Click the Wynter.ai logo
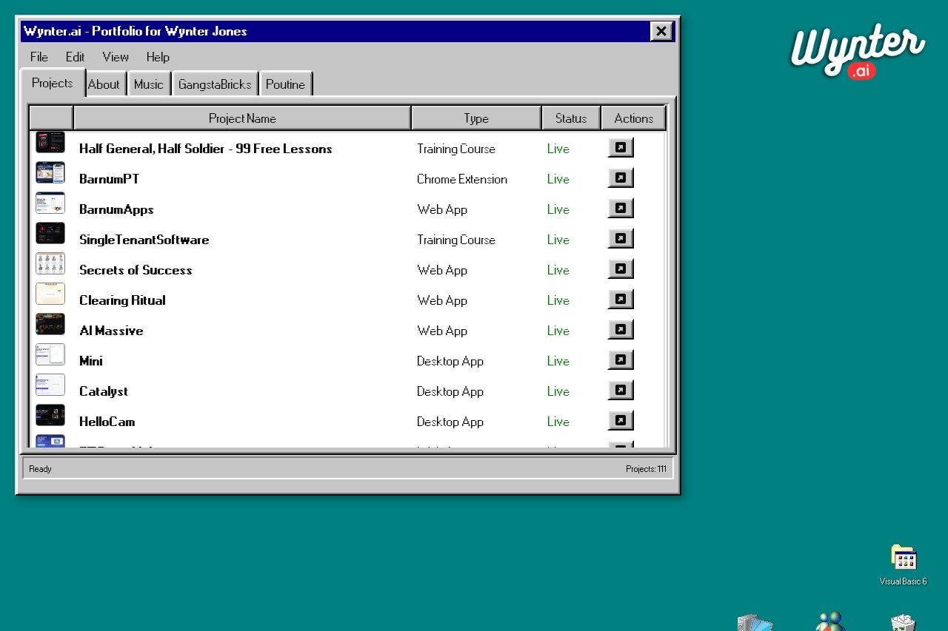This screenshot has height=631, width=948. click(x=857, y=51)
